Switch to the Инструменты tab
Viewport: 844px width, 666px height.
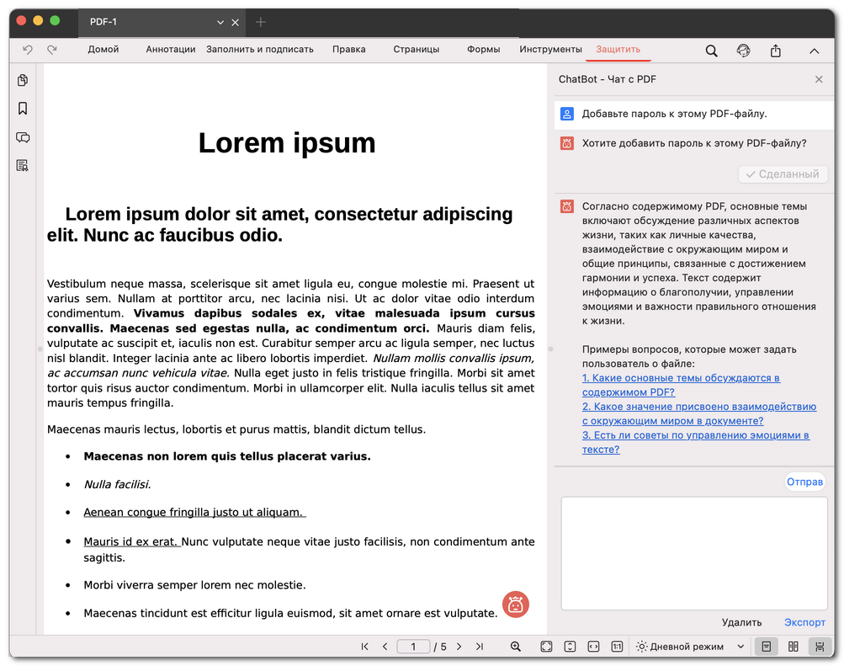pos(550,50)
